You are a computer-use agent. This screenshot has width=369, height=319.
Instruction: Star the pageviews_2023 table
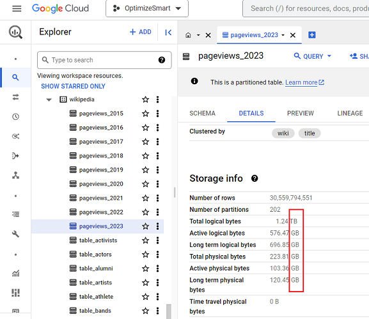tap(145, 226)
